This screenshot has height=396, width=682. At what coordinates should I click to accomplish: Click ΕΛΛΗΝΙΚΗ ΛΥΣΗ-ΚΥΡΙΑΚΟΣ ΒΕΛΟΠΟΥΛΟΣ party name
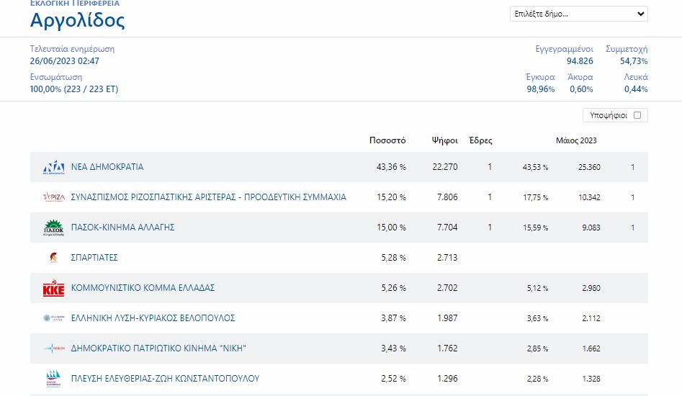click(153, 318)
